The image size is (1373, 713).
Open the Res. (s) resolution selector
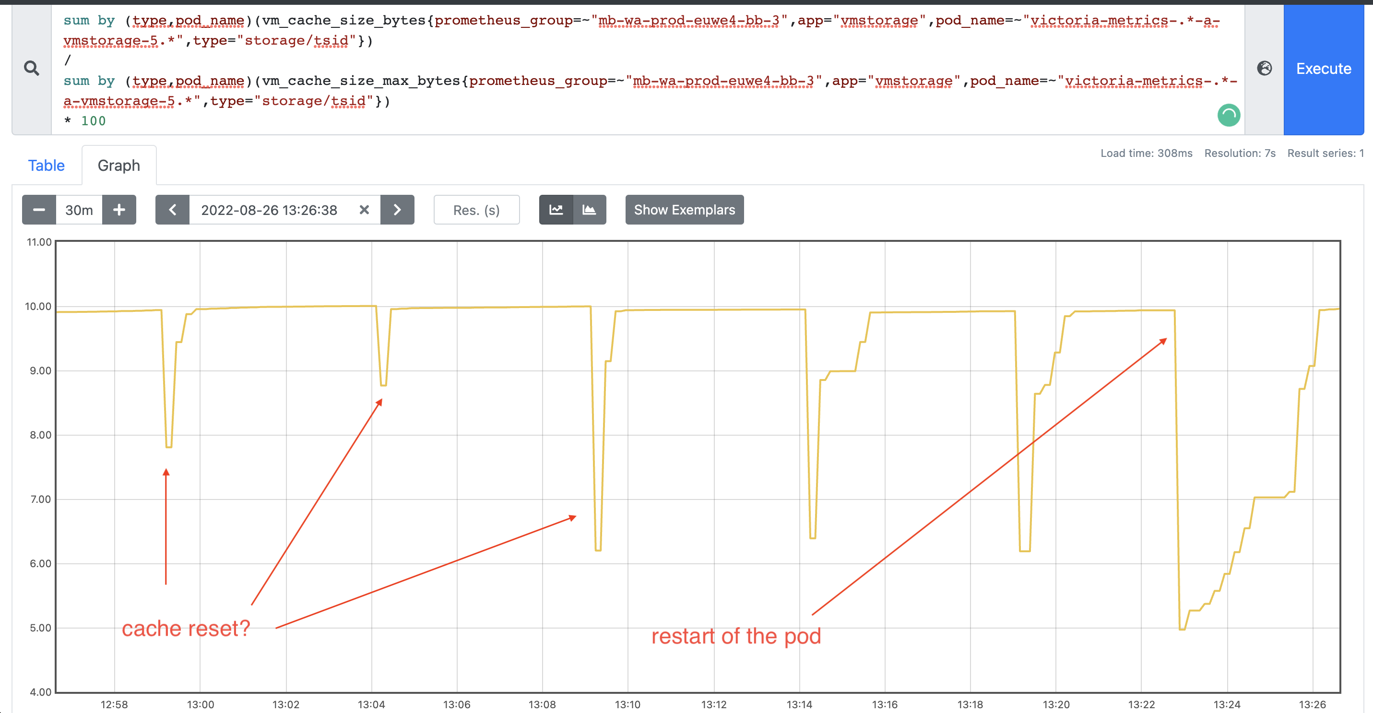tap(476, 210)
